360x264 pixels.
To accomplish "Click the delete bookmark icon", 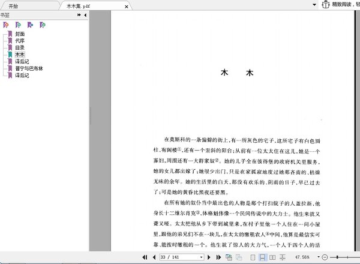I will click(x=6, y=25).
